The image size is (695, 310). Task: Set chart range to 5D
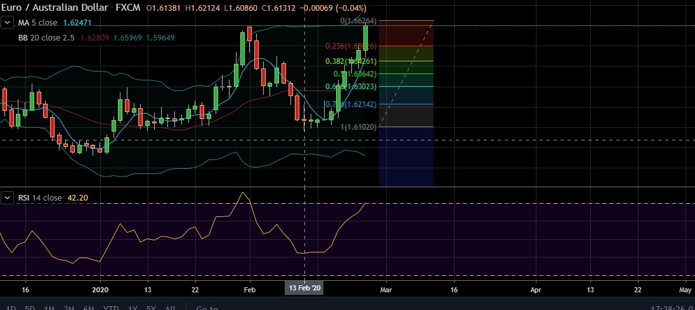coord(30,308)
